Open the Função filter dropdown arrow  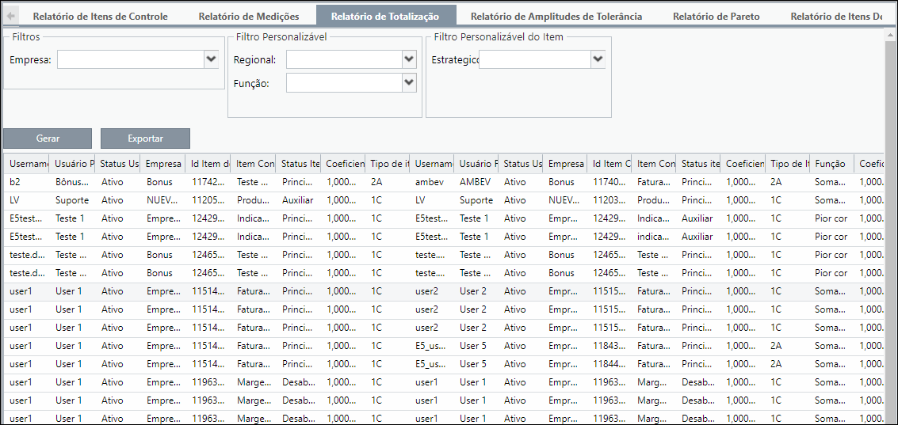pos(409,82)
